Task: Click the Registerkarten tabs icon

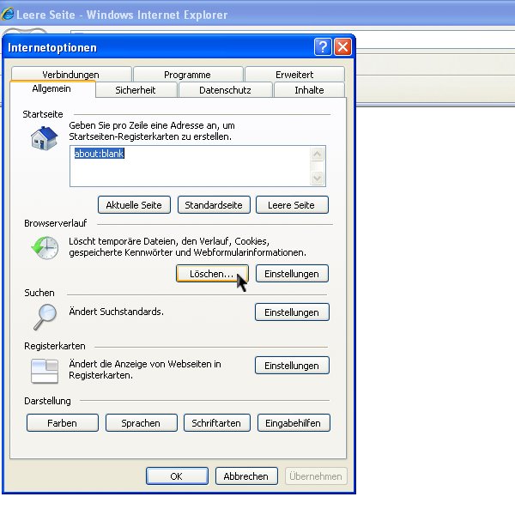Action: [x=45, y=371]
